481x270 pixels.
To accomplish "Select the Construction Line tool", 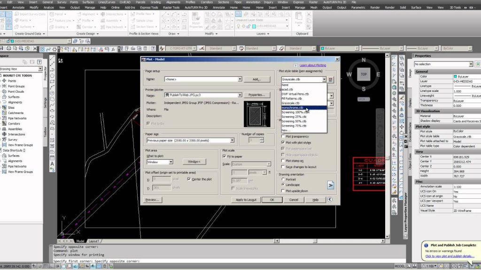I will [x=52, y=64].
